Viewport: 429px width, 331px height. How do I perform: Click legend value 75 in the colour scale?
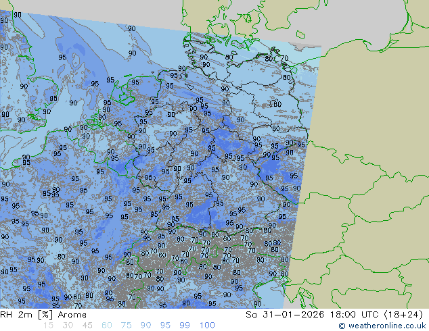pyautogui.click(x=126, y=326)
